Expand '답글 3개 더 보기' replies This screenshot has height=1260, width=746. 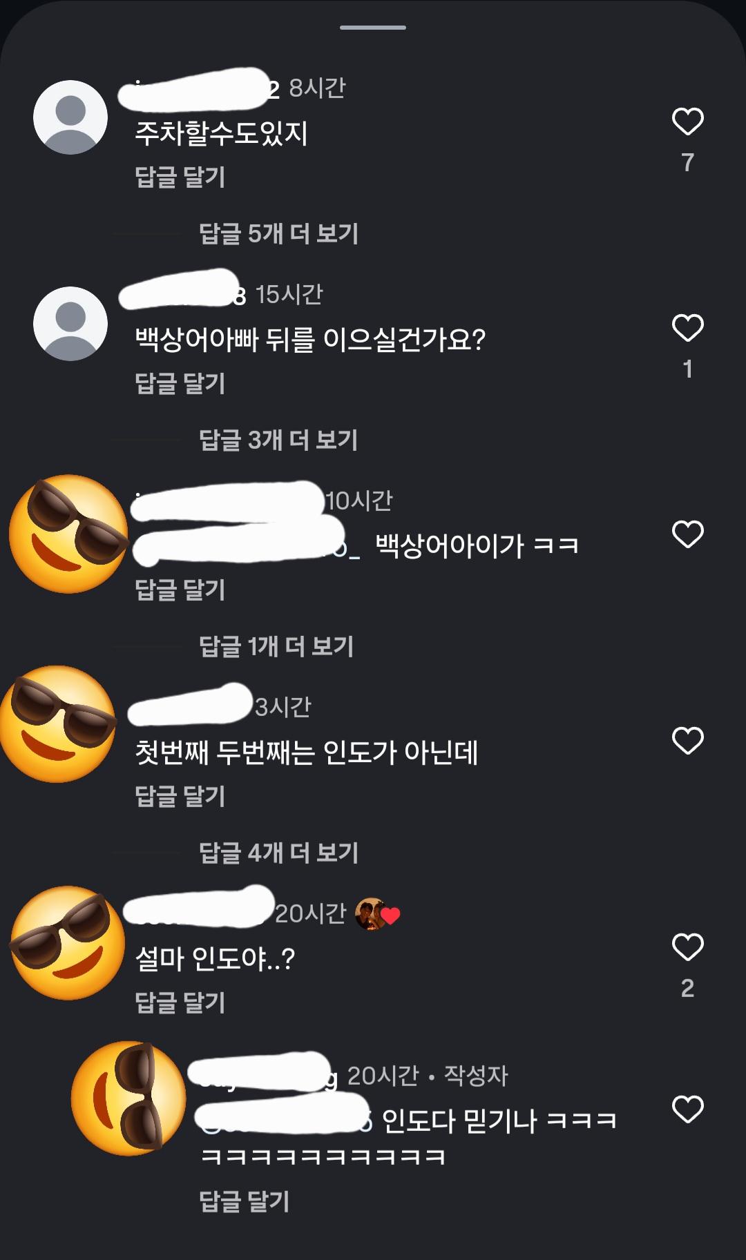[x=278, y=440]
